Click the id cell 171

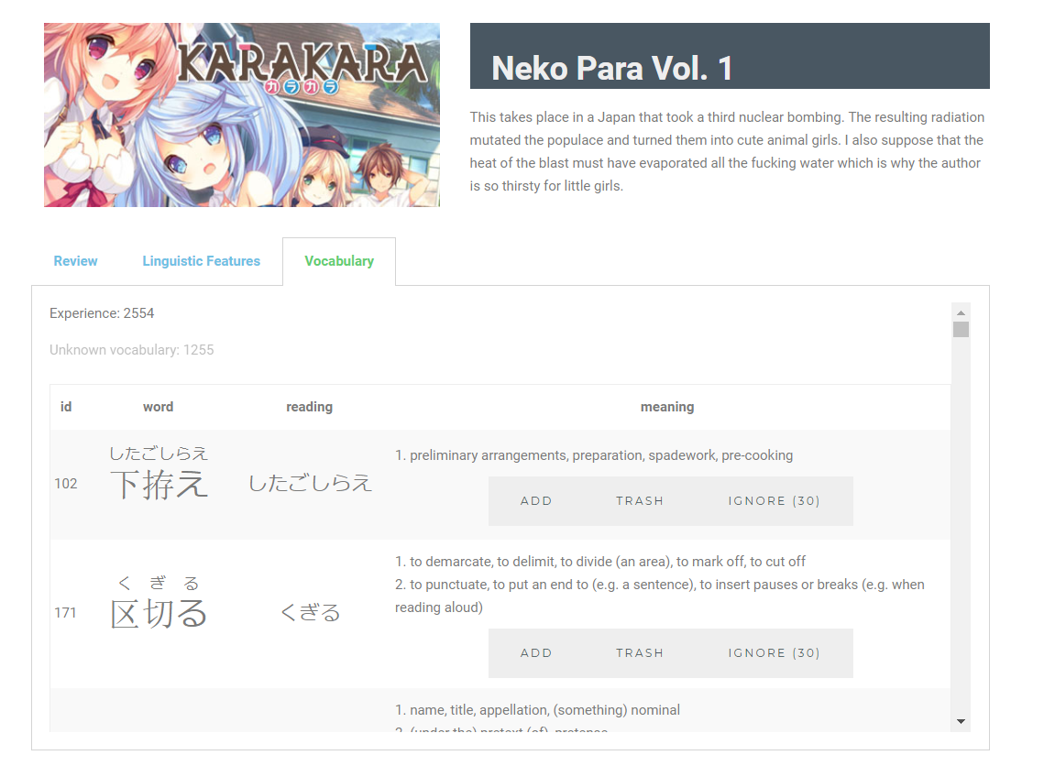tap(65, 613)
